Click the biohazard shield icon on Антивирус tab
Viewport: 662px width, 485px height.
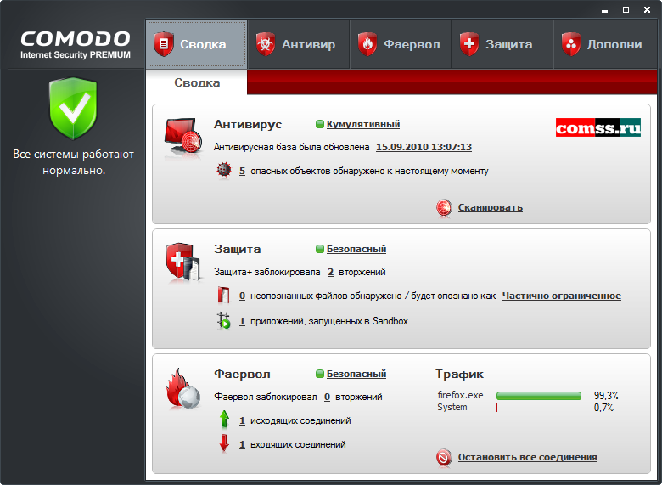(266, 44)
